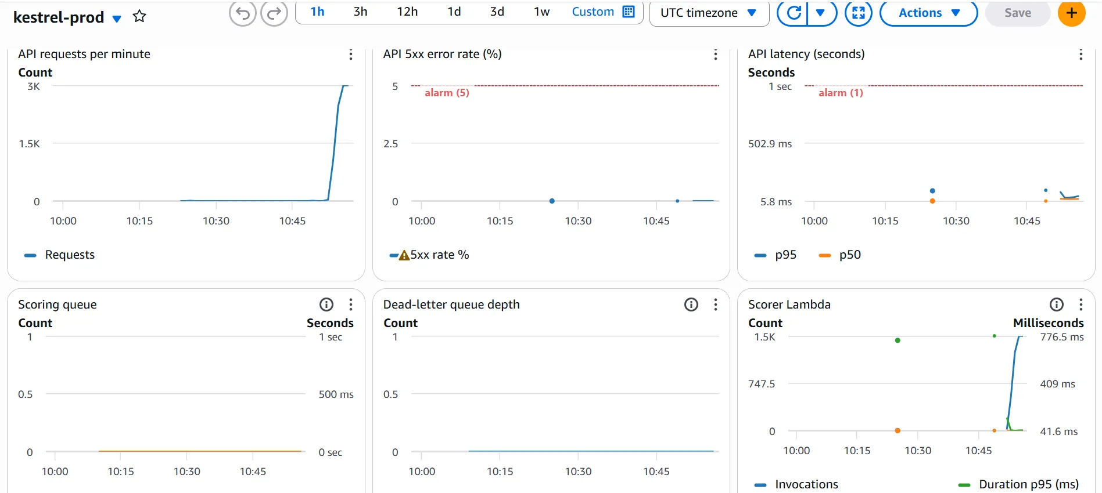1102x493 pixels.
Task: Open the Scoring queue widget menu
Action: click(350, 304)
